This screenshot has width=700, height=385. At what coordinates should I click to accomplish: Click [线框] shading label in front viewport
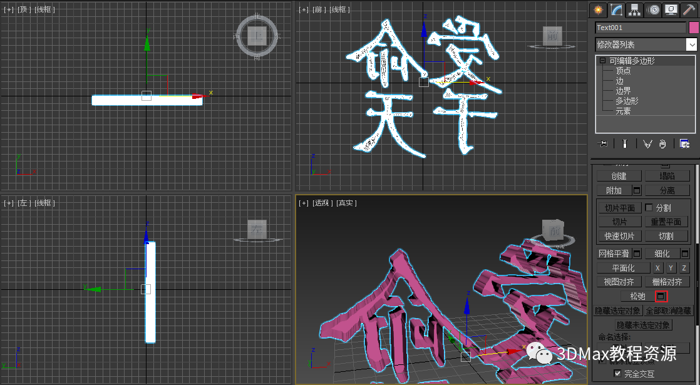tap(340, 9)
